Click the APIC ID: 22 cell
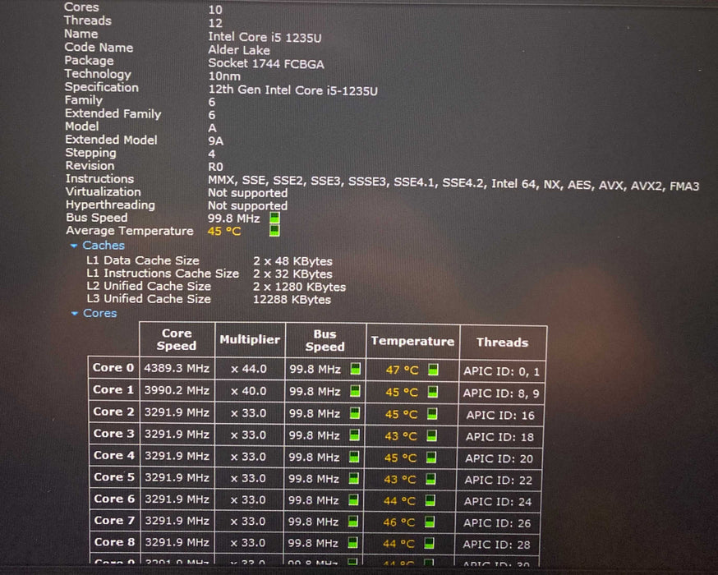This screenshot has width=718, height=575. (x=498, y=481)
